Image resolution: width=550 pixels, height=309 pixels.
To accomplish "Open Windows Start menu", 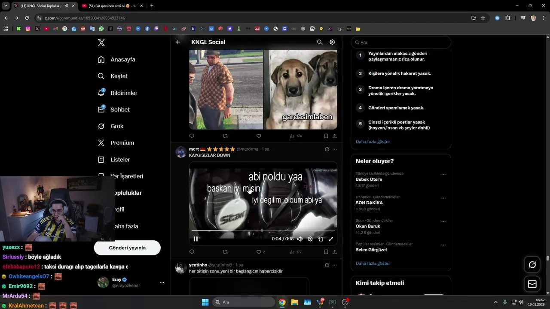I will click(x=205, y=302).
